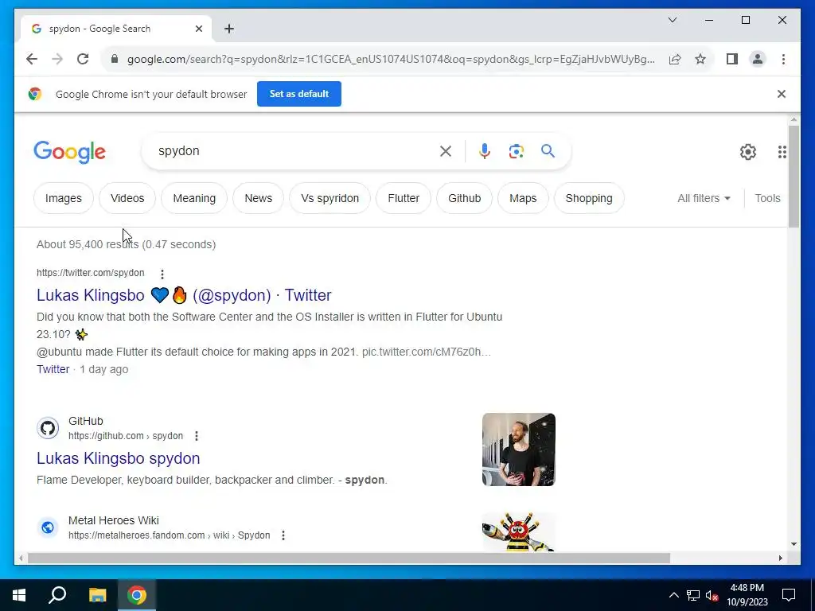The image size is (815, 611).
Task: Click the vertical scrollbar thumb
Action: (794, 176)
